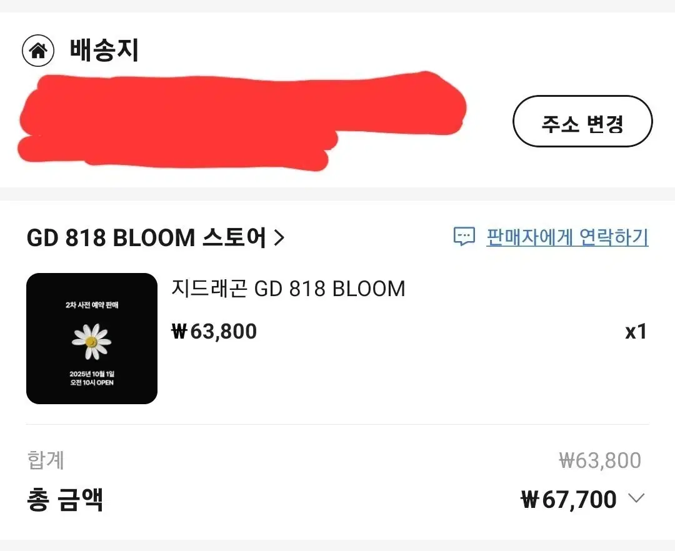Click the ₩67,700 total amount value
Image resolution: width=675 pixels, height=551 pixels.
pyautogui.click(x=567, y=499)
